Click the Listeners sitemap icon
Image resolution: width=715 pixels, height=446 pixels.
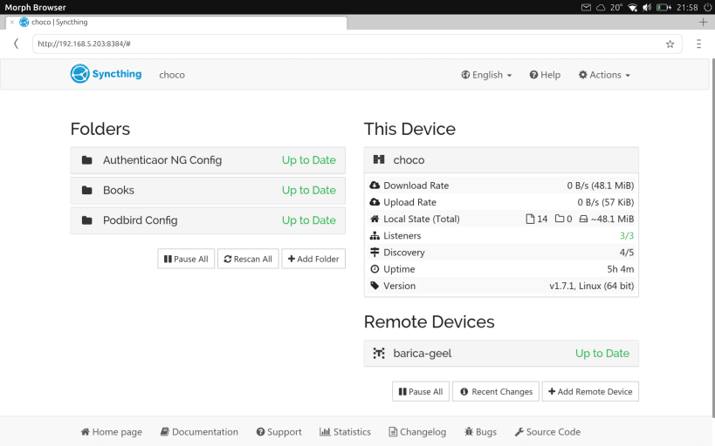coord(375,236)
